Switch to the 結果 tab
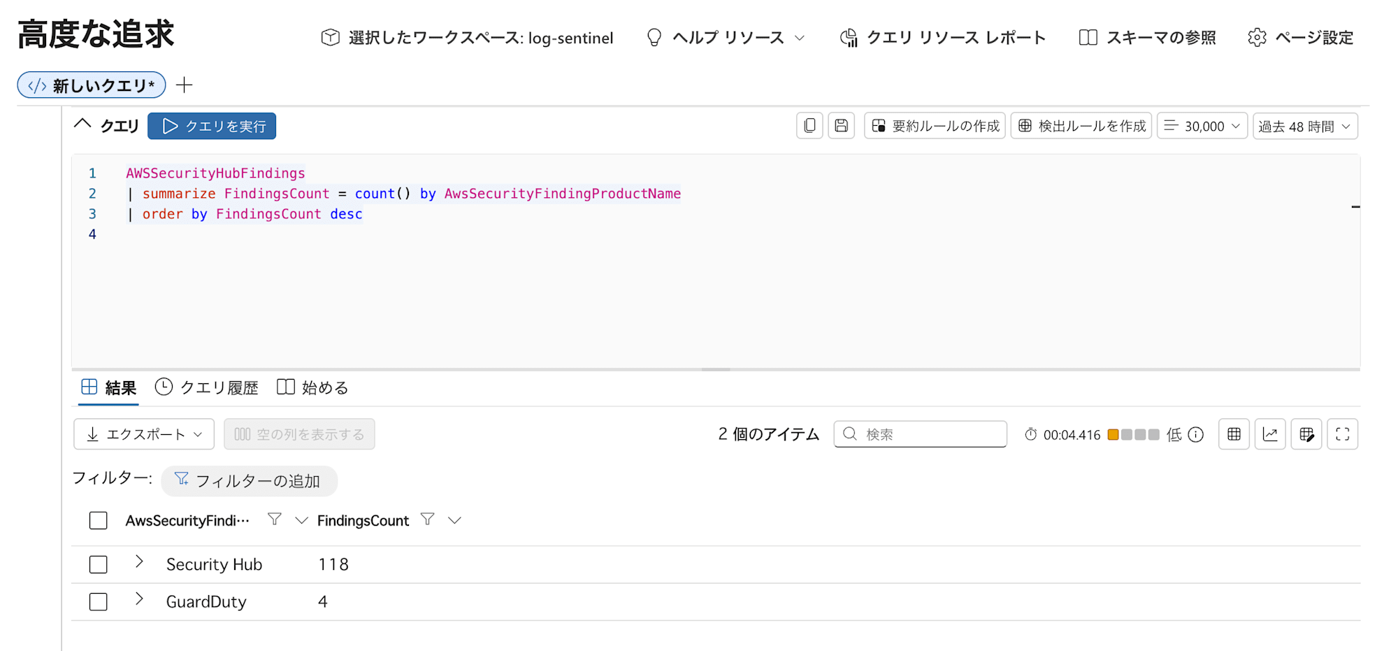The image size is (1398, 651). click(109, 387)
